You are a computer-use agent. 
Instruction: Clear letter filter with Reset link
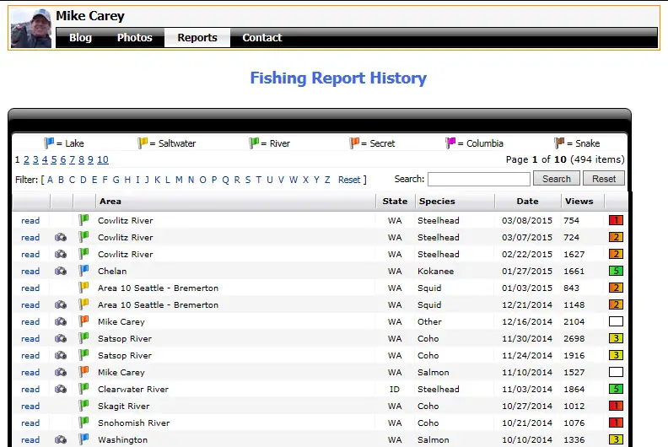349,180
